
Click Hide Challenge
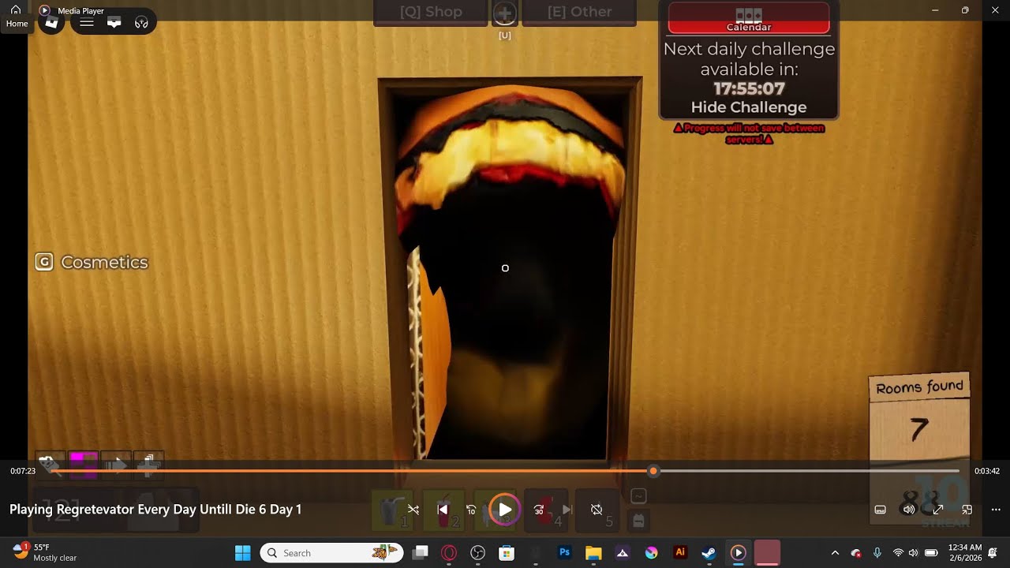[x=749, y=107]
